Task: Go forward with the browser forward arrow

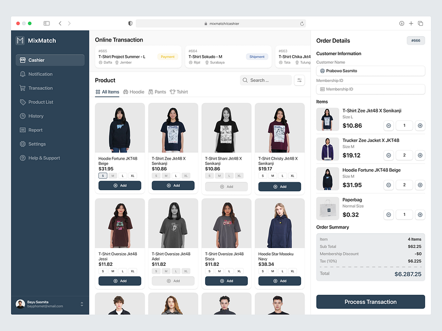Action: click(69, 23)
